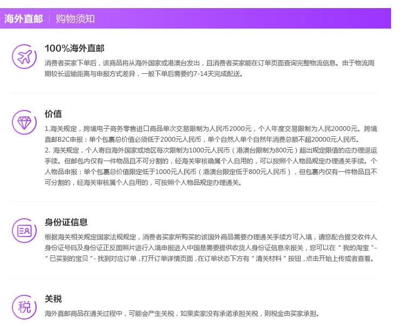This screenshot has height=326, width=404.
Task: Click the 身份证信息 section heading
Action: coord(66,222)
